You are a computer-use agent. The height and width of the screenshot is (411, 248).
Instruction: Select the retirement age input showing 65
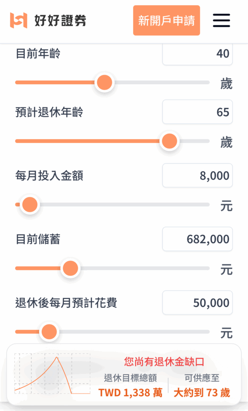[x=197, y=112]
